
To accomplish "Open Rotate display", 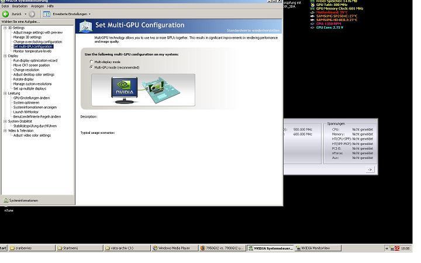I will tap(23, 79).
